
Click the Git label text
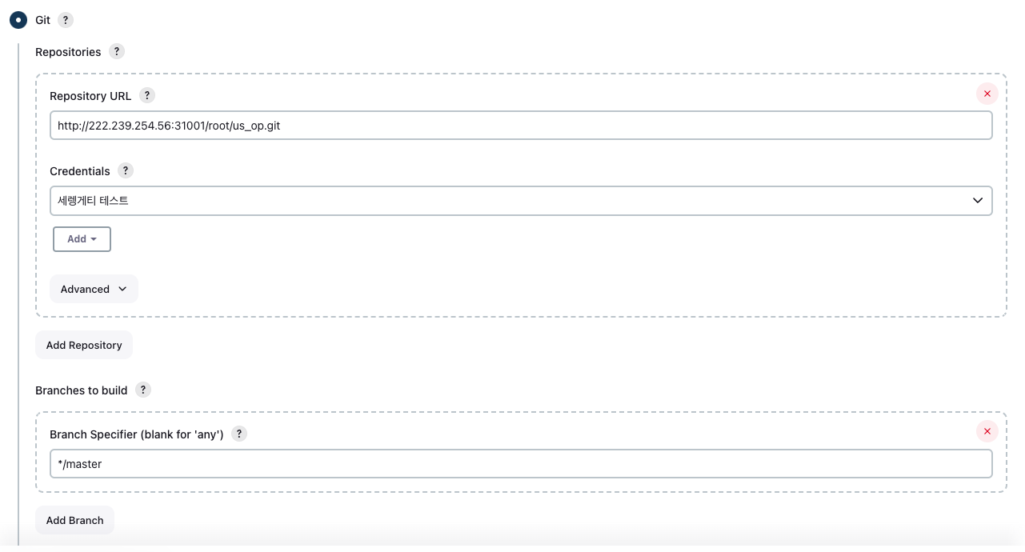click(42, 20)
